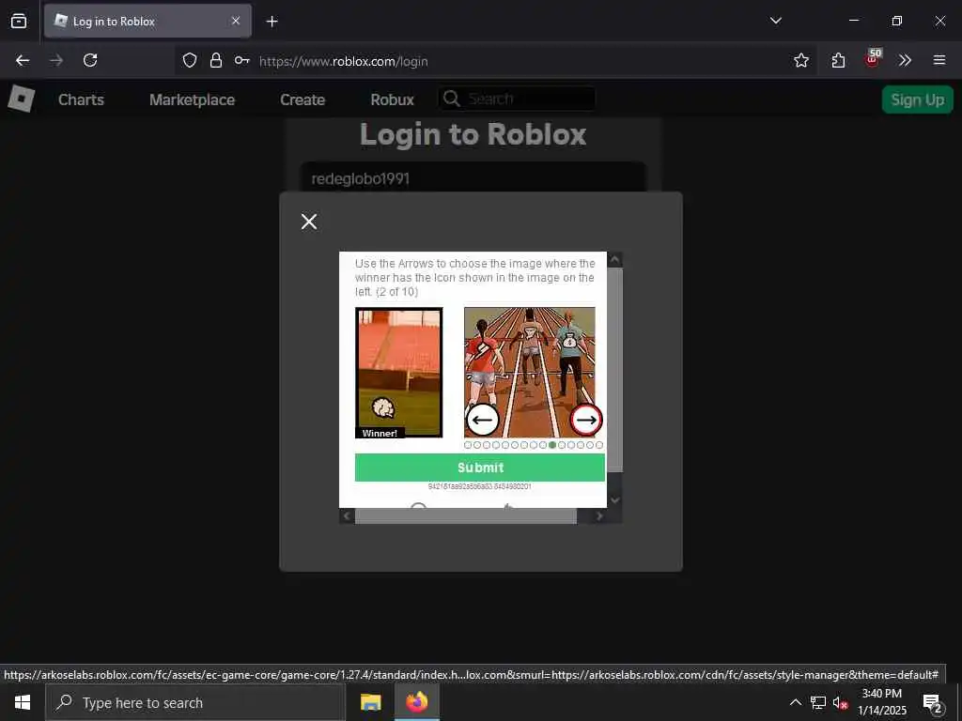Open File Explorer from the taskbar

pyautogui.click(x=370, y=702)
